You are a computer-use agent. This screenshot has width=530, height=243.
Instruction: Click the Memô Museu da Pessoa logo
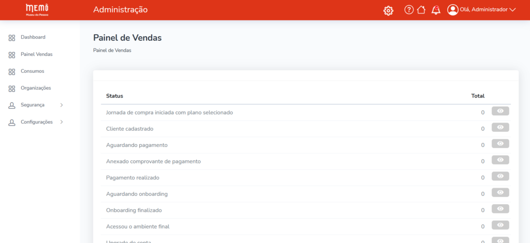(37, 10)
